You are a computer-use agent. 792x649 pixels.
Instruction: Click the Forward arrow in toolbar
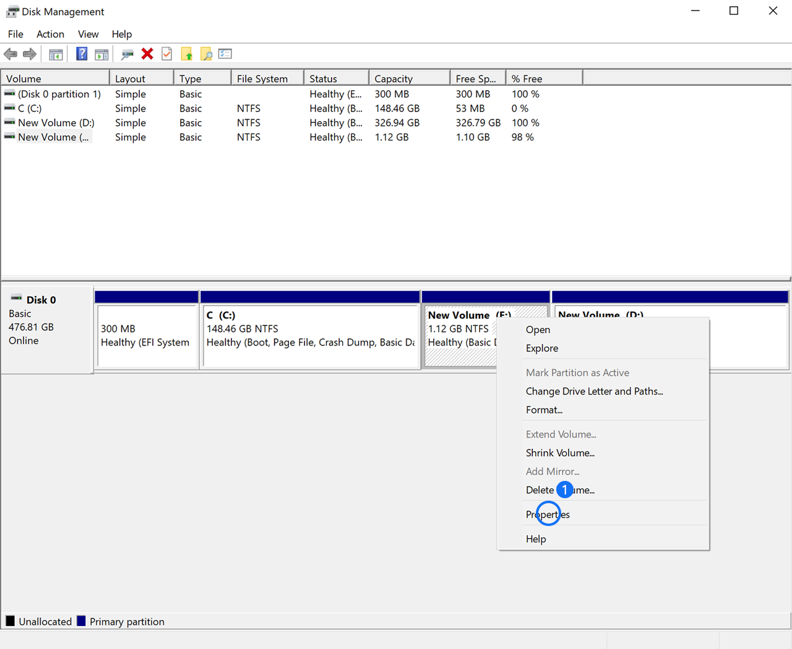29,54
